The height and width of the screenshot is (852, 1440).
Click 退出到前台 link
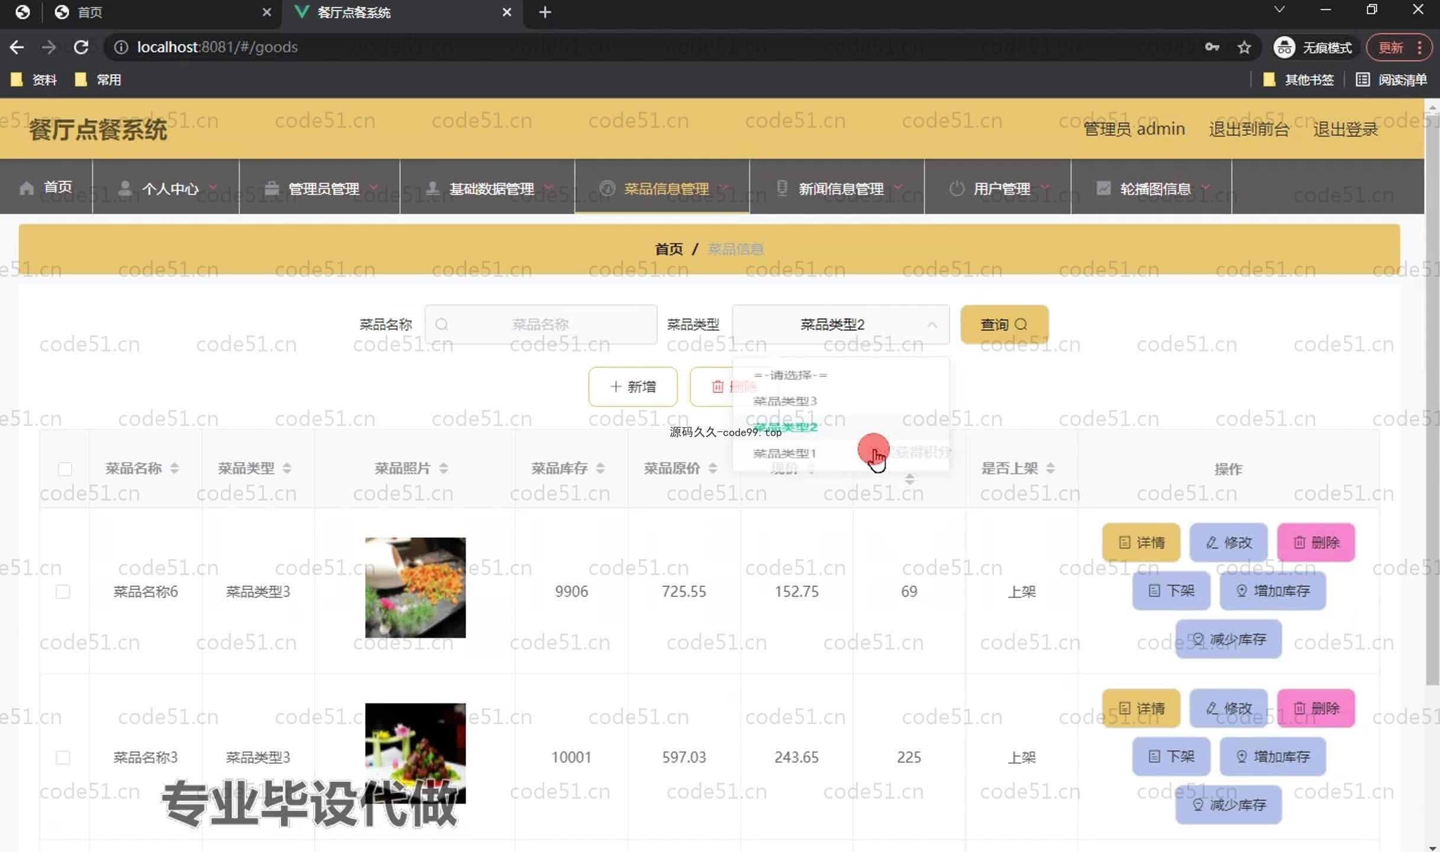(1249, 129)
